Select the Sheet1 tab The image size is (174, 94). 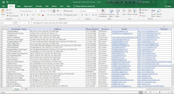coord(17,89)
